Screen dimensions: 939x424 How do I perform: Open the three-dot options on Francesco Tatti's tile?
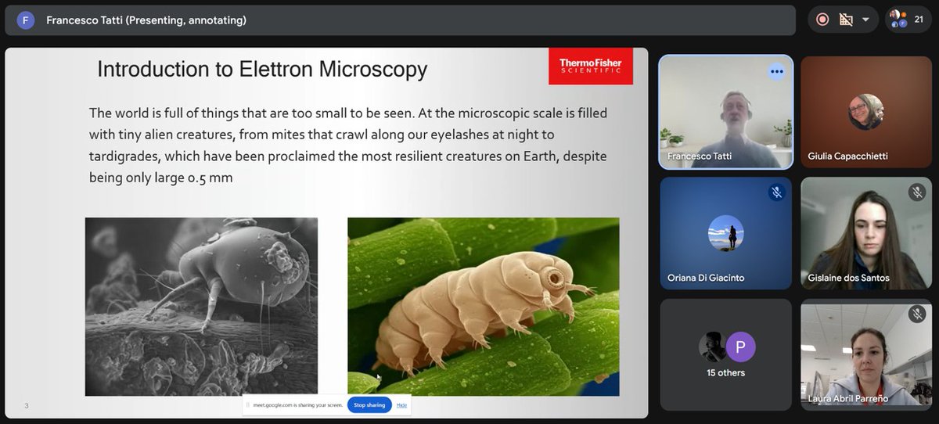(776, 71)
